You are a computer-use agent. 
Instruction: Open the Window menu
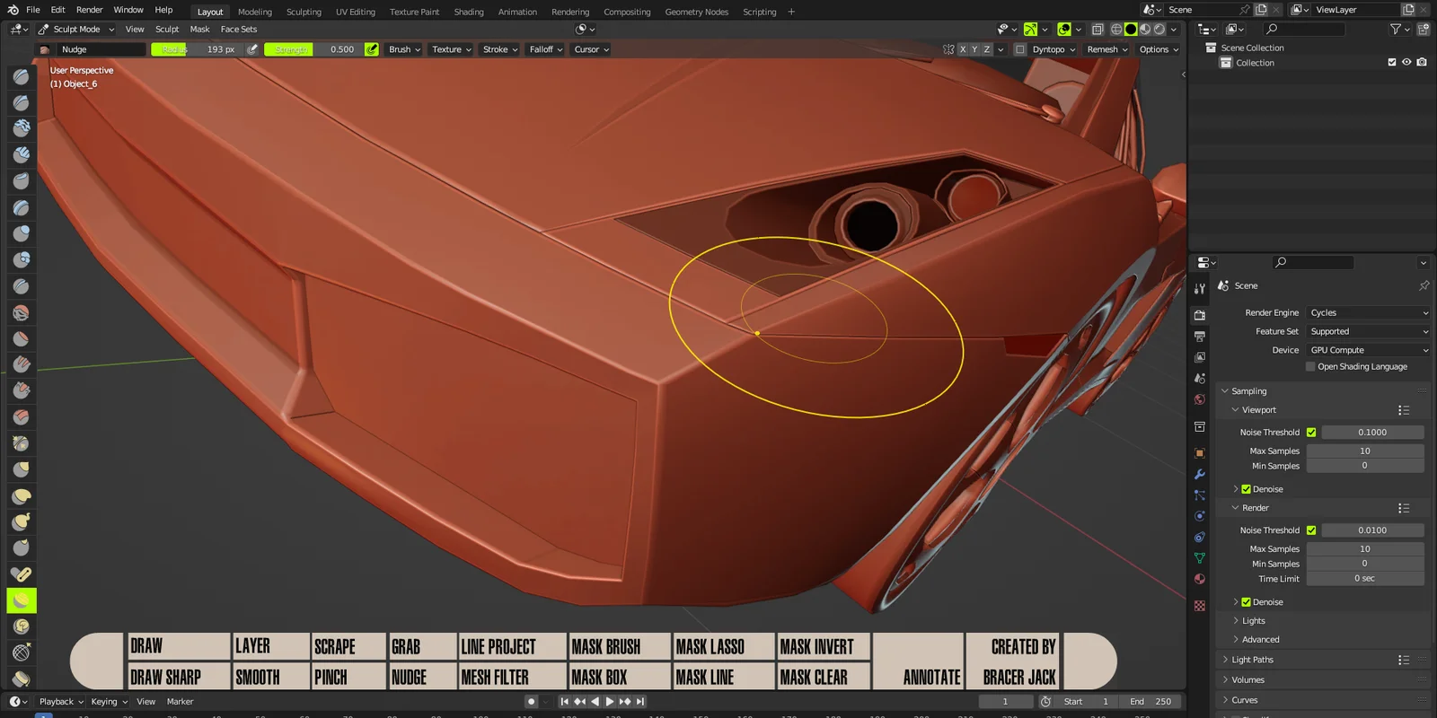pos(128,10)
